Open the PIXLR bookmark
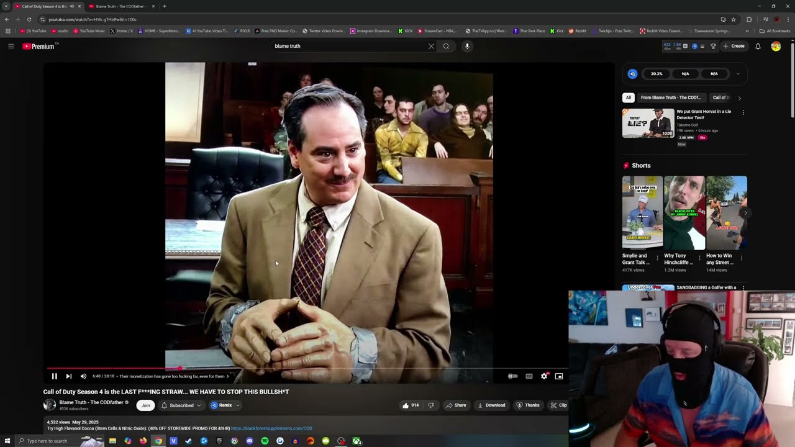This screenshot has height=447, width=795. pyautogui.click(x=242, y=30)
